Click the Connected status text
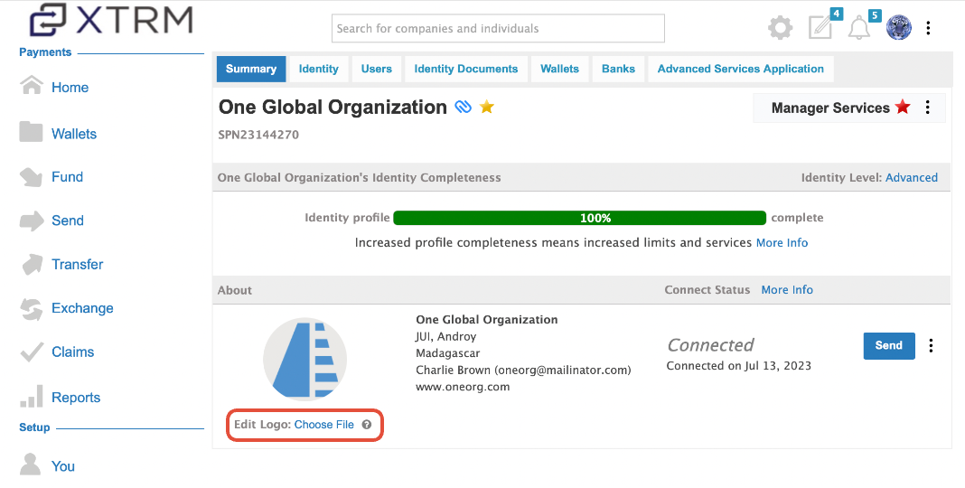Screen dimensions: 965x488 coord(711,344)
